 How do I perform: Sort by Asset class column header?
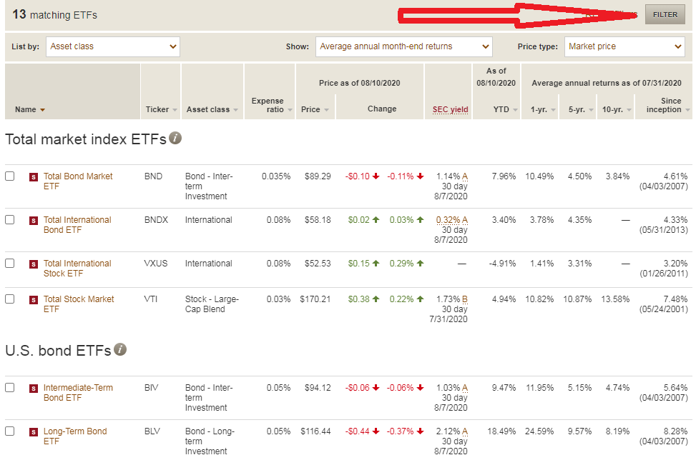tap(212, 109)
